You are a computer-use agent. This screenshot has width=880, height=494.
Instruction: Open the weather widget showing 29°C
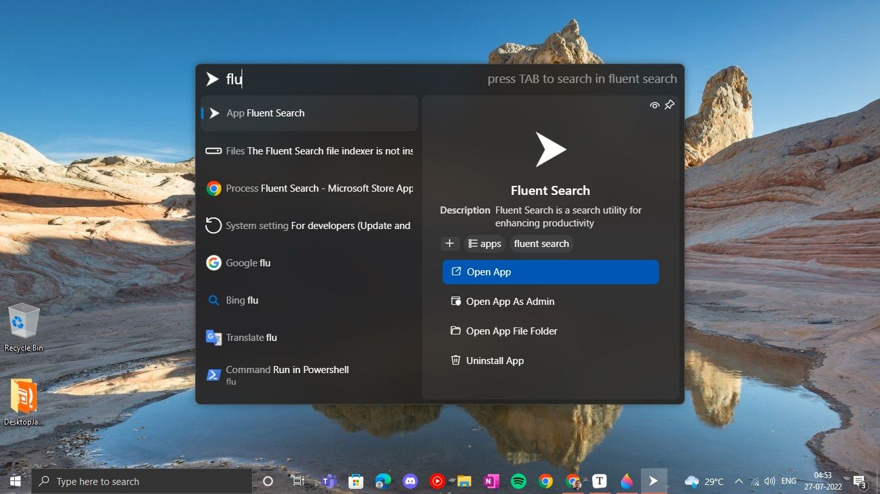(x=704, y=481)
